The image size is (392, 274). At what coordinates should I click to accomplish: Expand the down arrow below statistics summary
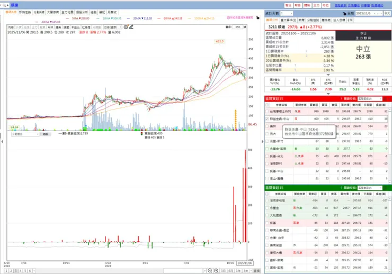click(x=328, y=75)
